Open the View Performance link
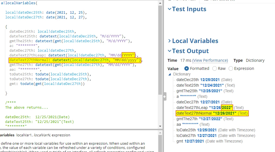 [x=210, y=60]
